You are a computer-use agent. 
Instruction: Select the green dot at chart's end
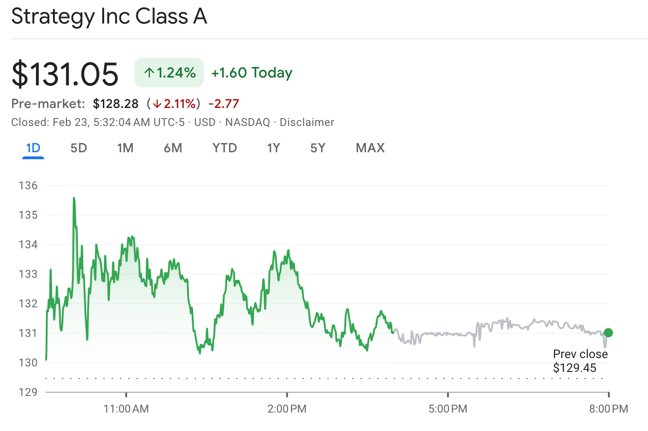[x=608, y=332]
